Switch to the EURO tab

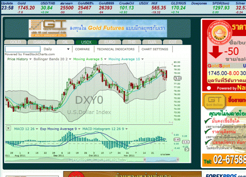coord(110,42)
